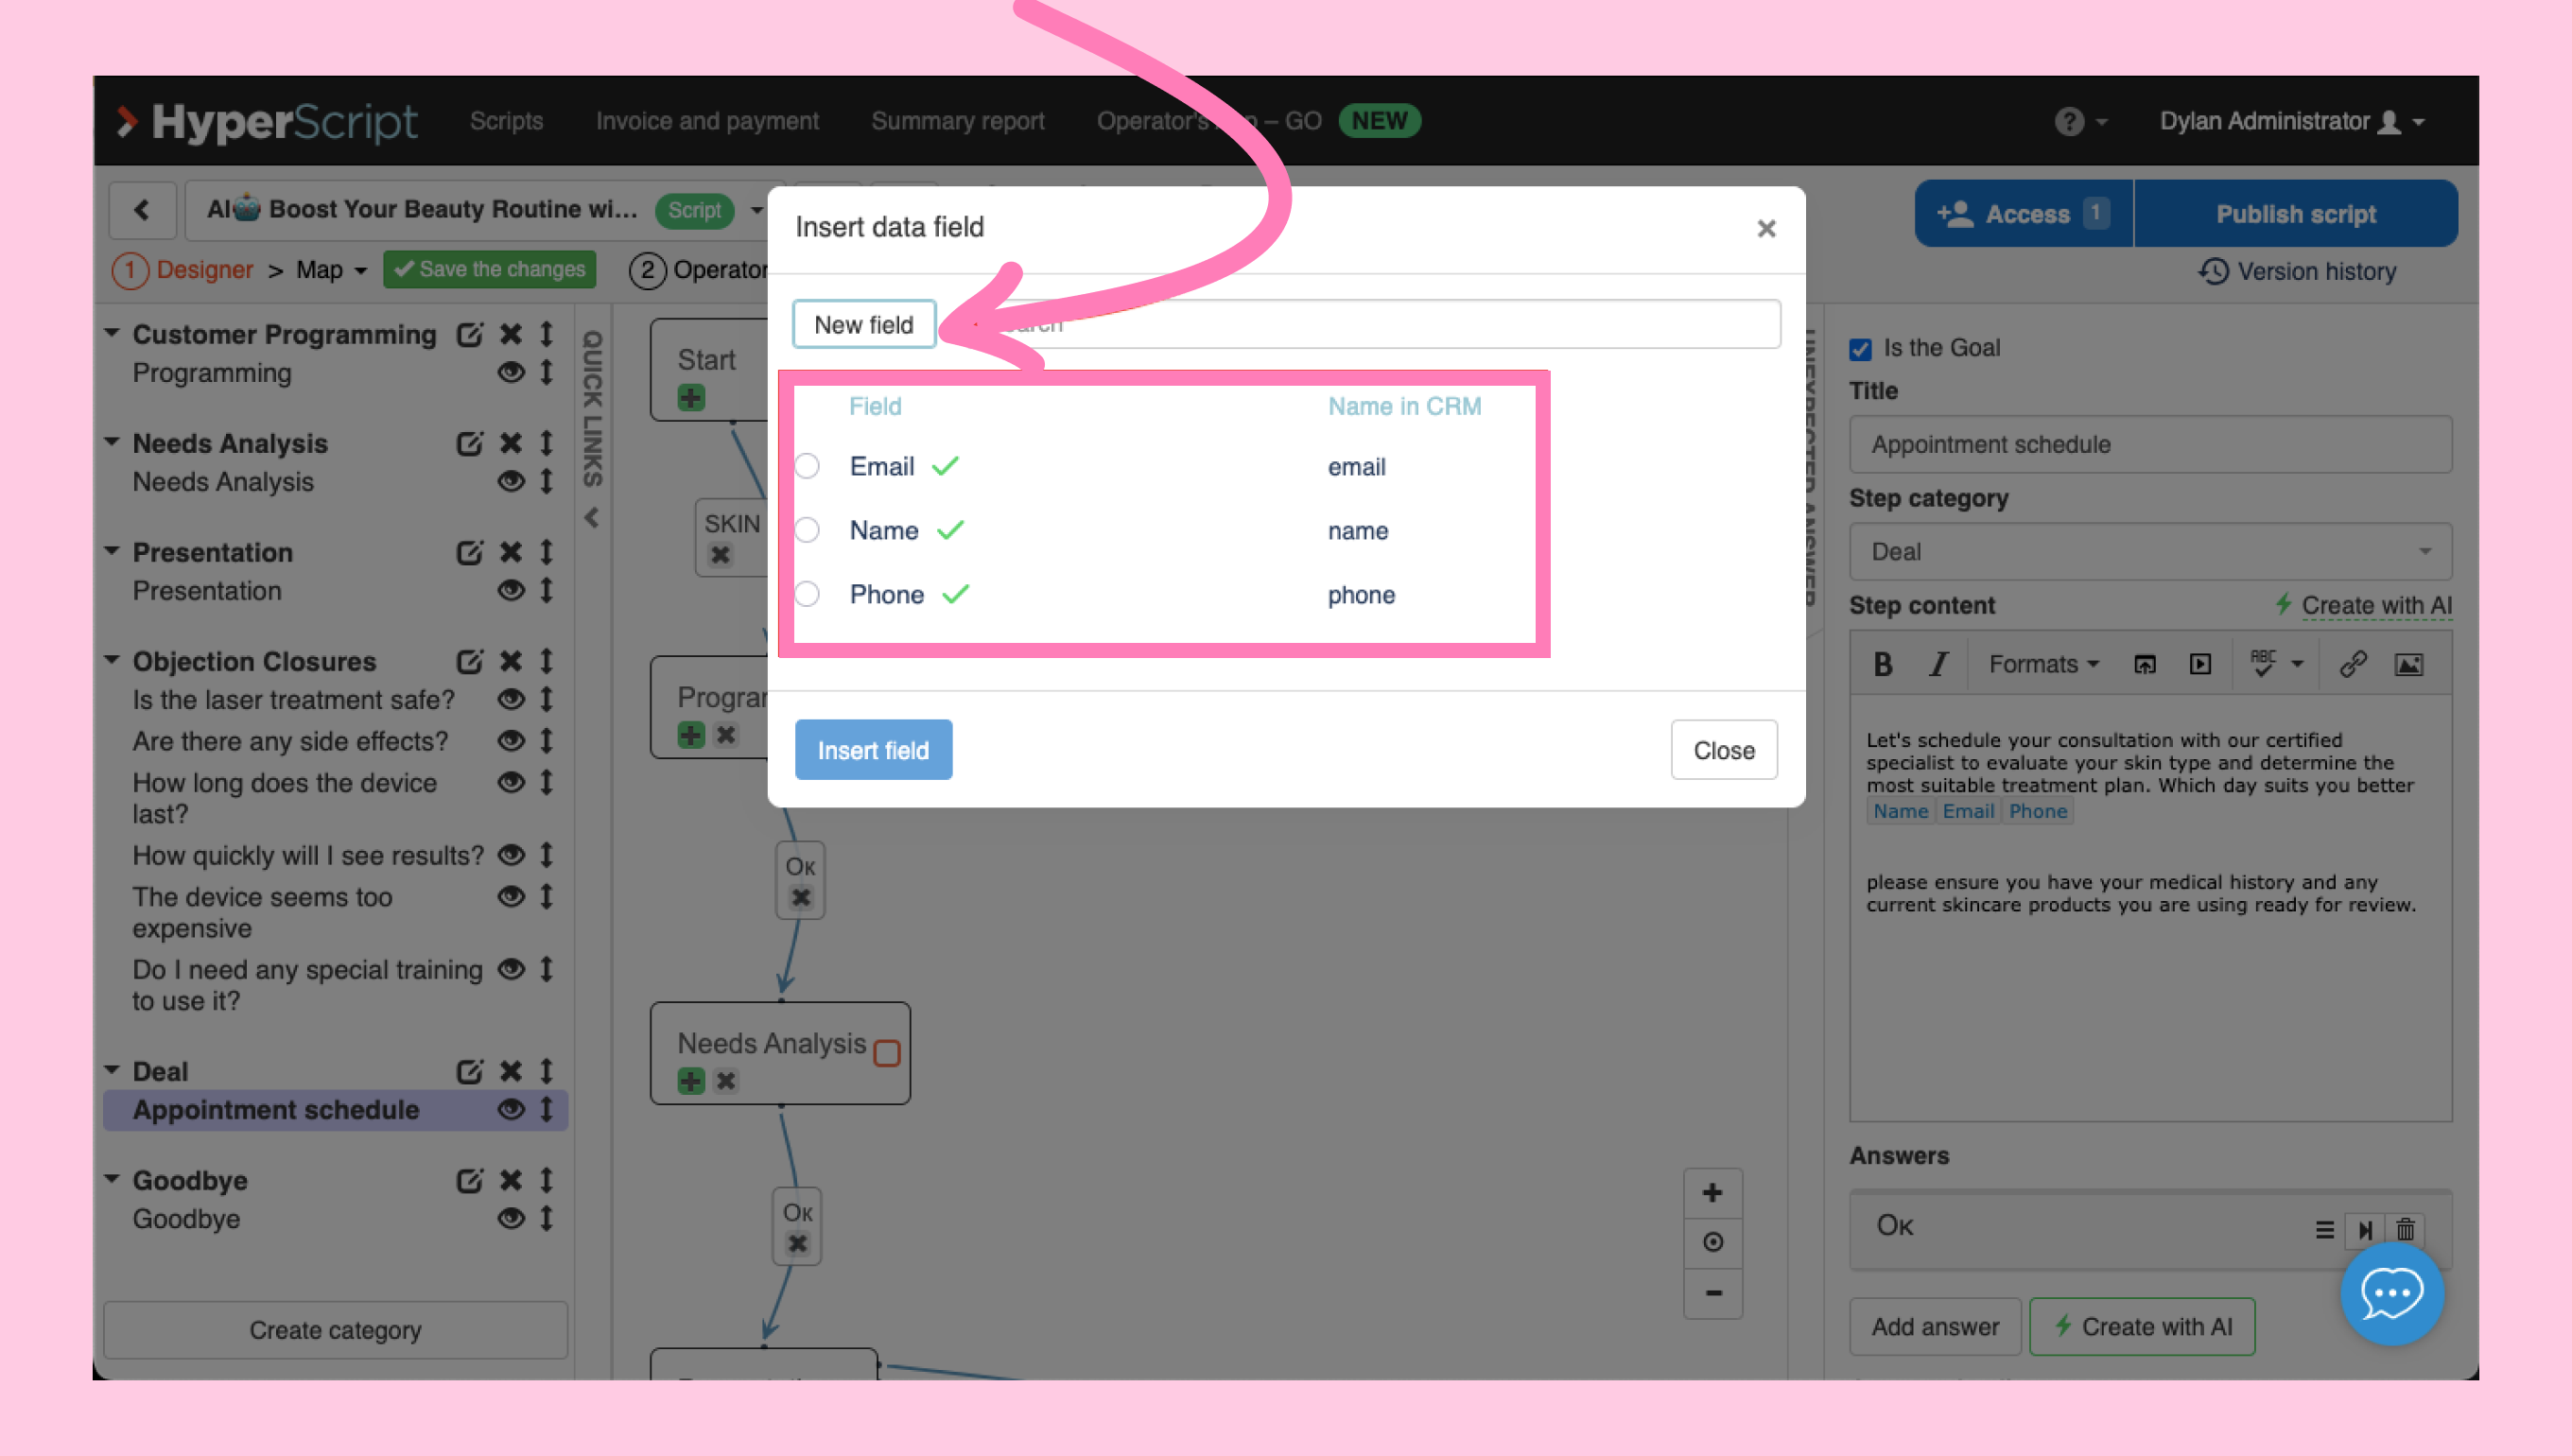Collapse the Objection Closures category

point(112,660)
